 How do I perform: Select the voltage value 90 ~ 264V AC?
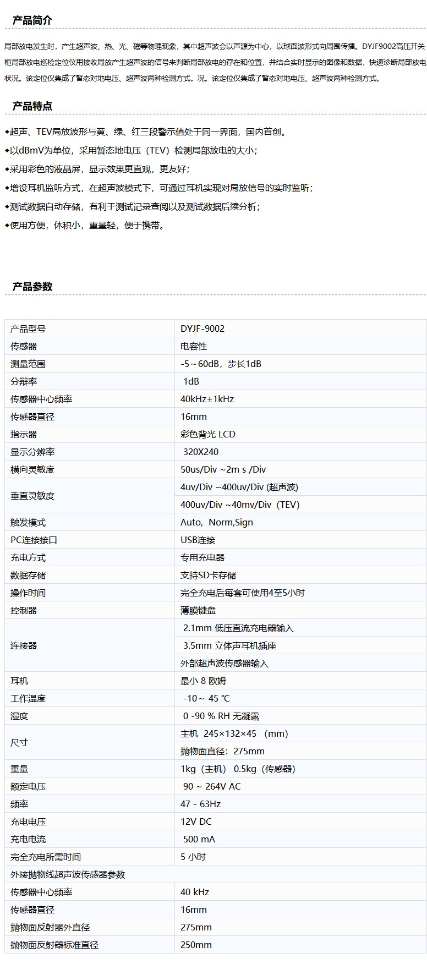(212, 786)
